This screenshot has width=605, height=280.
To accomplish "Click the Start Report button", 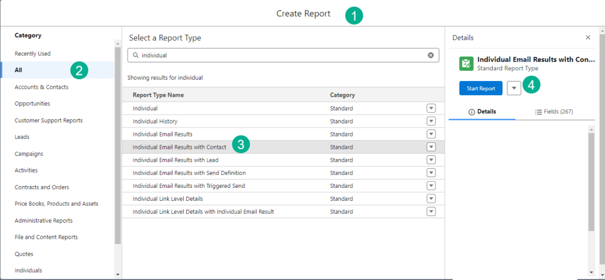I will (x=480, y=88).
